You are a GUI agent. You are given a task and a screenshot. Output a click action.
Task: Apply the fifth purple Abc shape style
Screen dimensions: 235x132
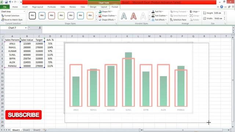(x=71, y=15)
